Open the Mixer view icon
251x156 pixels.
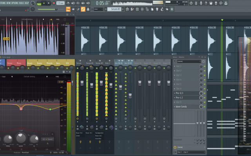[x=142, y=9]
